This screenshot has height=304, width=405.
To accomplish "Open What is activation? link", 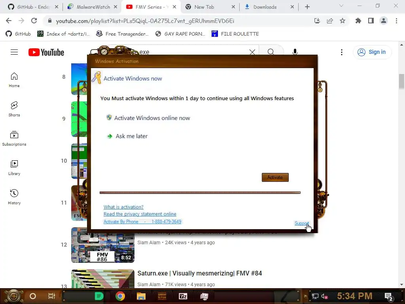I will 123,207.
